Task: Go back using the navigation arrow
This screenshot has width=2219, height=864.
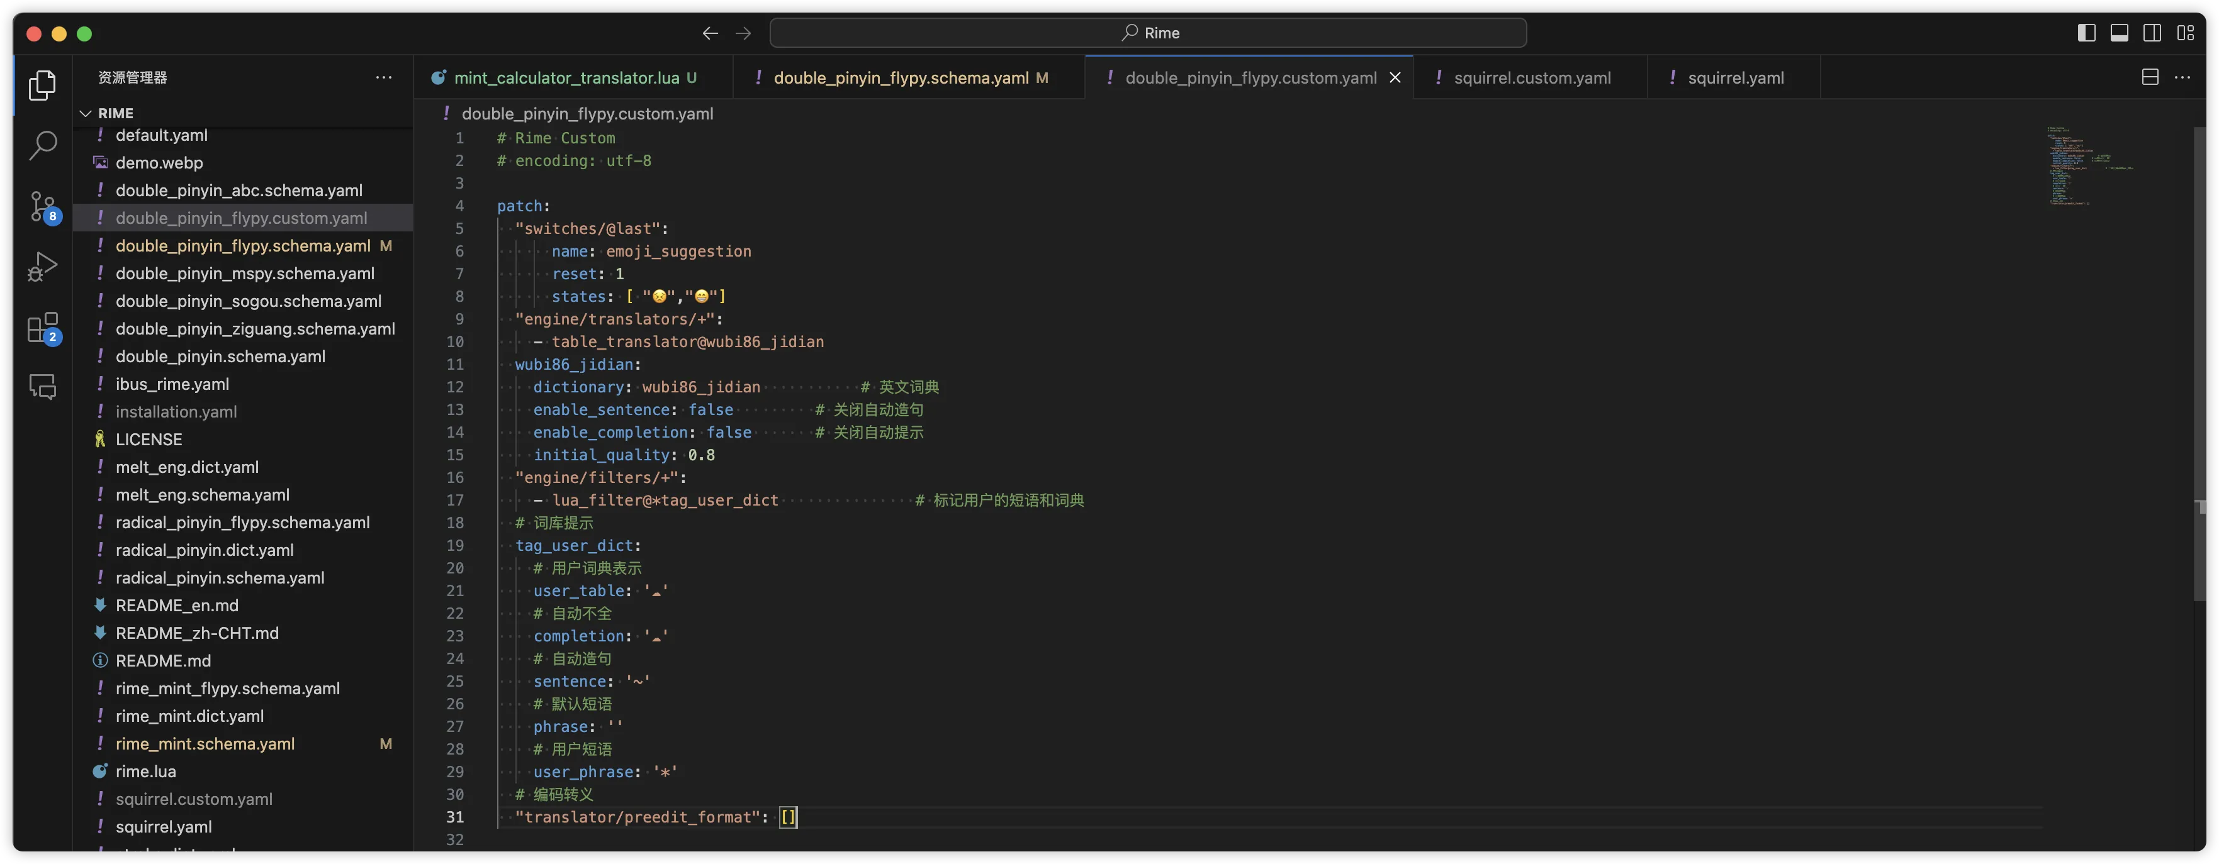Action: [710, 33]
